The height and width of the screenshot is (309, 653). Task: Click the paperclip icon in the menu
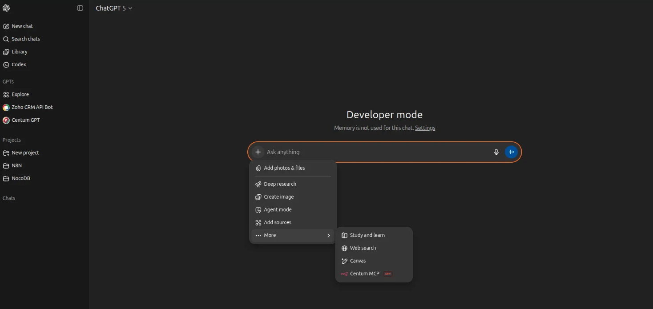click(258, 168)
